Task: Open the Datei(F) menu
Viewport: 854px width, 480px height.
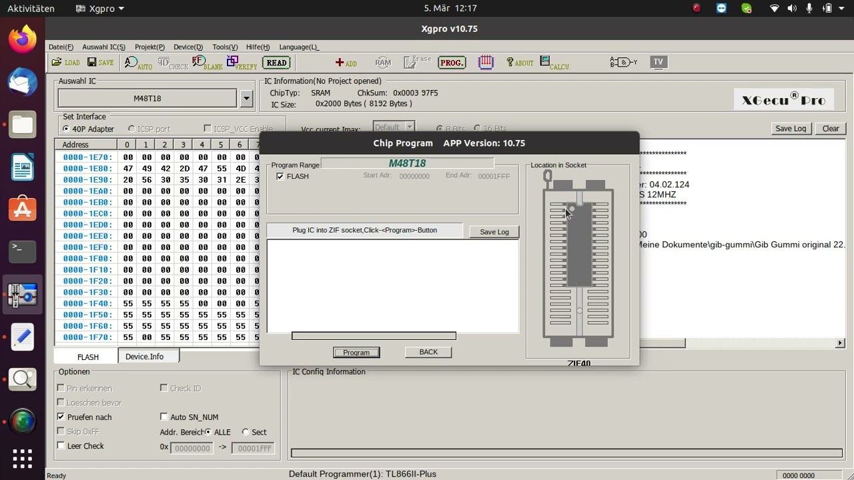Action: pos(61,47)
